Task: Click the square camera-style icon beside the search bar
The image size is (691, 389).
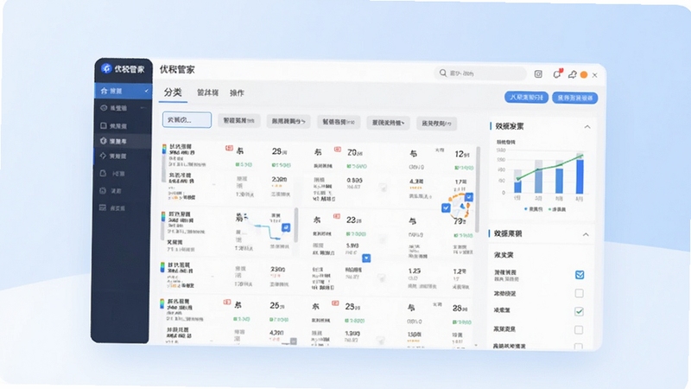Action: tap(538, 74)
